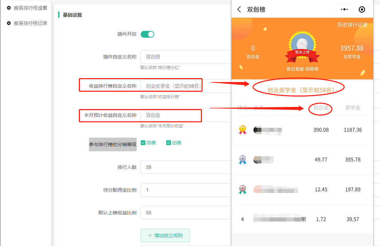
Task: Uncheck the 创善 distribution level checkbox
Action: point(168,143)
